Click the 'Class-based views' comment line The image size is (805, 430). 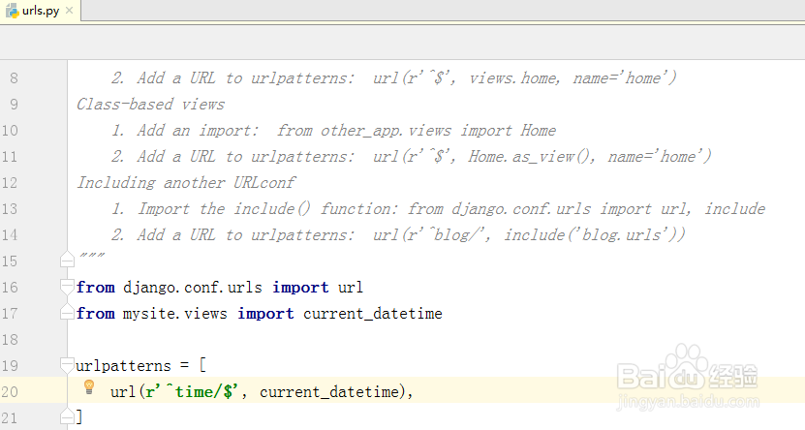pyautogui.click(x=150, y=105)
